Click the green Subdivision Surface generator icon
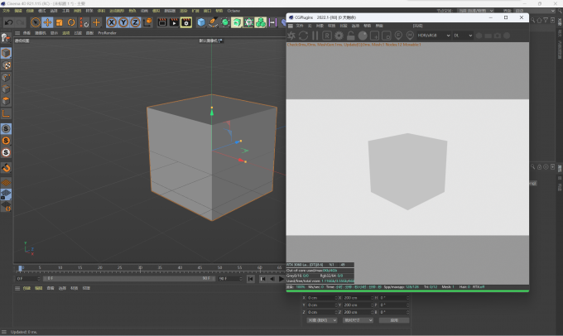563x336 pixels. pyautogui.click(x=225, y=22)
